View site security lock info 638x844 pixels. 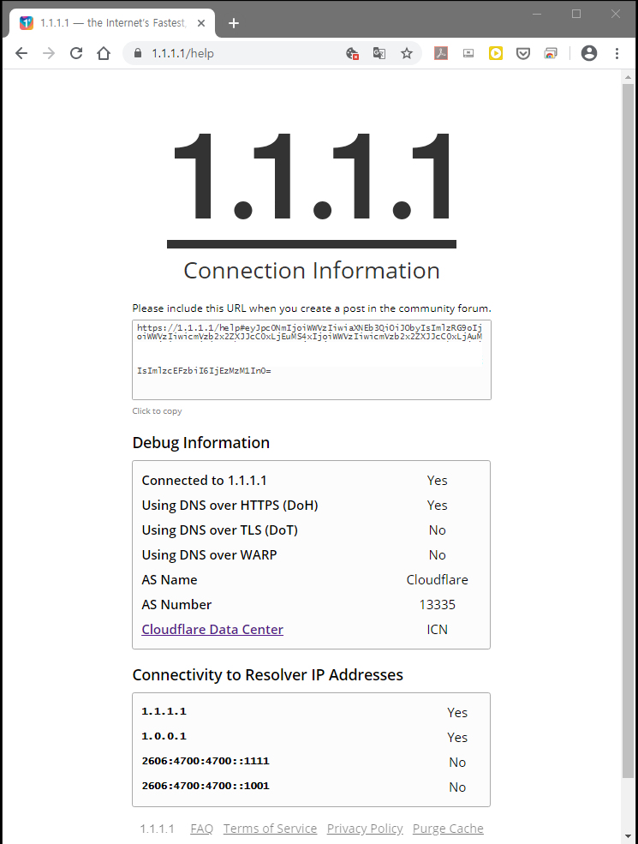coord(138,53)
